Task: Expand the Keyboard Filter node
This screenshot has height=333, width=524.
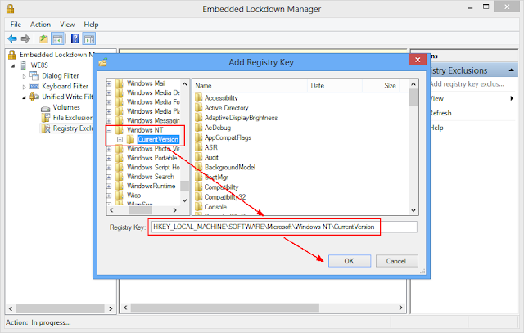Action: (x=24, y=87)
